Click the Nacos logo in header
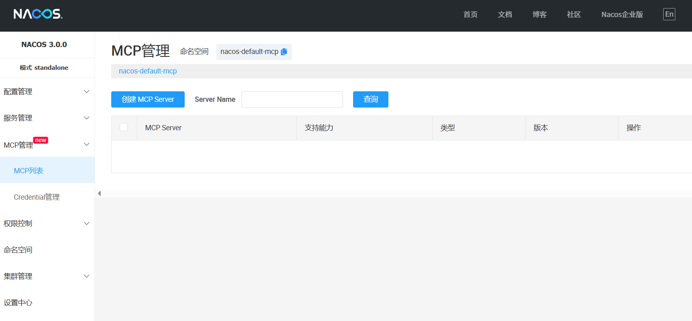This screenshot has width=692, height=321. point(38,14)
